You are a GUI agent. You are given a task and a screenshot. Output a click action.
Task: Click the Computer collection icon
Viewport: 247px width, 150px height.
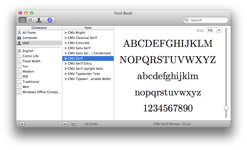click(x=19, y=38)
